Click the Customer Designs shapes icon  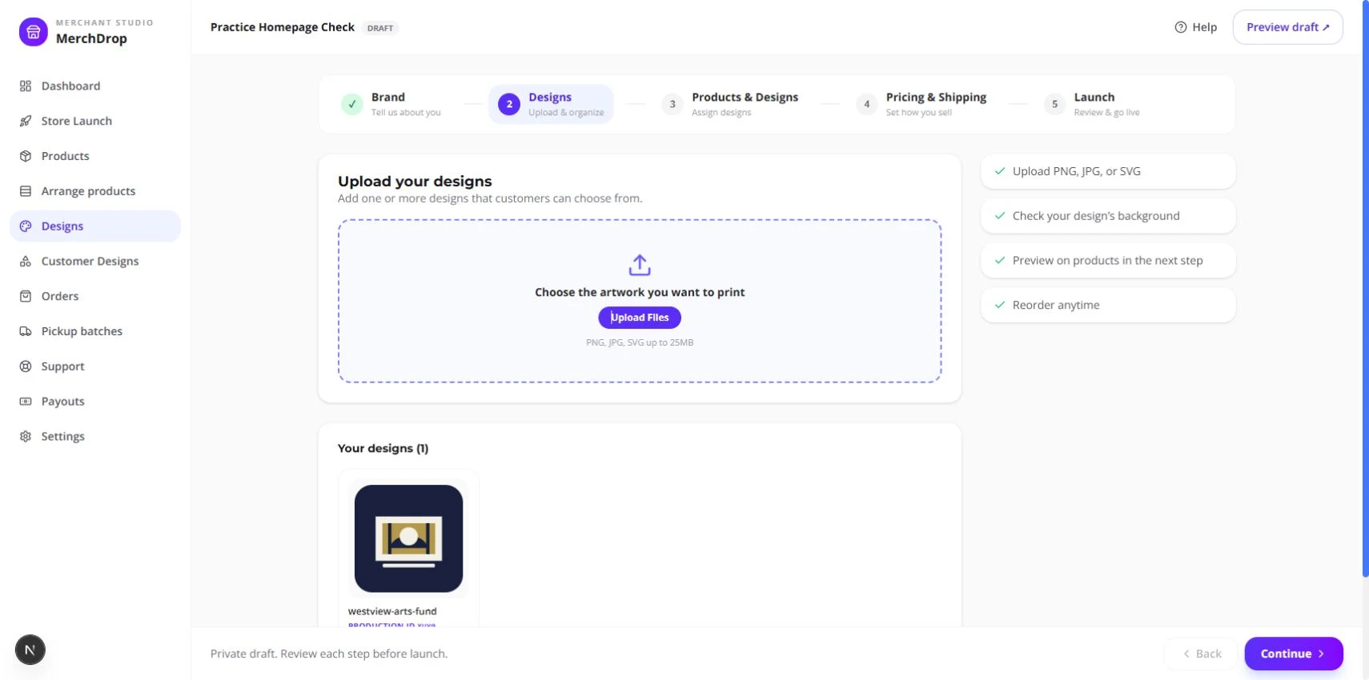26,261
